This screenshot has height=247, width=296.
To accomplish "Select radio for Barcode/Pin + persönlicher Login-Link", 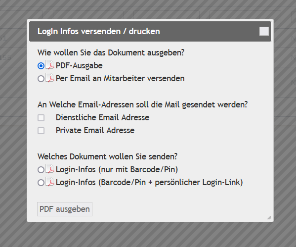I will tap(41, 183).
